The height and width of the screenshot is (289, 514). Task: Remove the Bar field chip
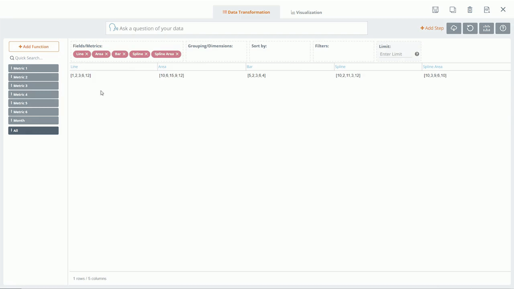coord(124,54)
